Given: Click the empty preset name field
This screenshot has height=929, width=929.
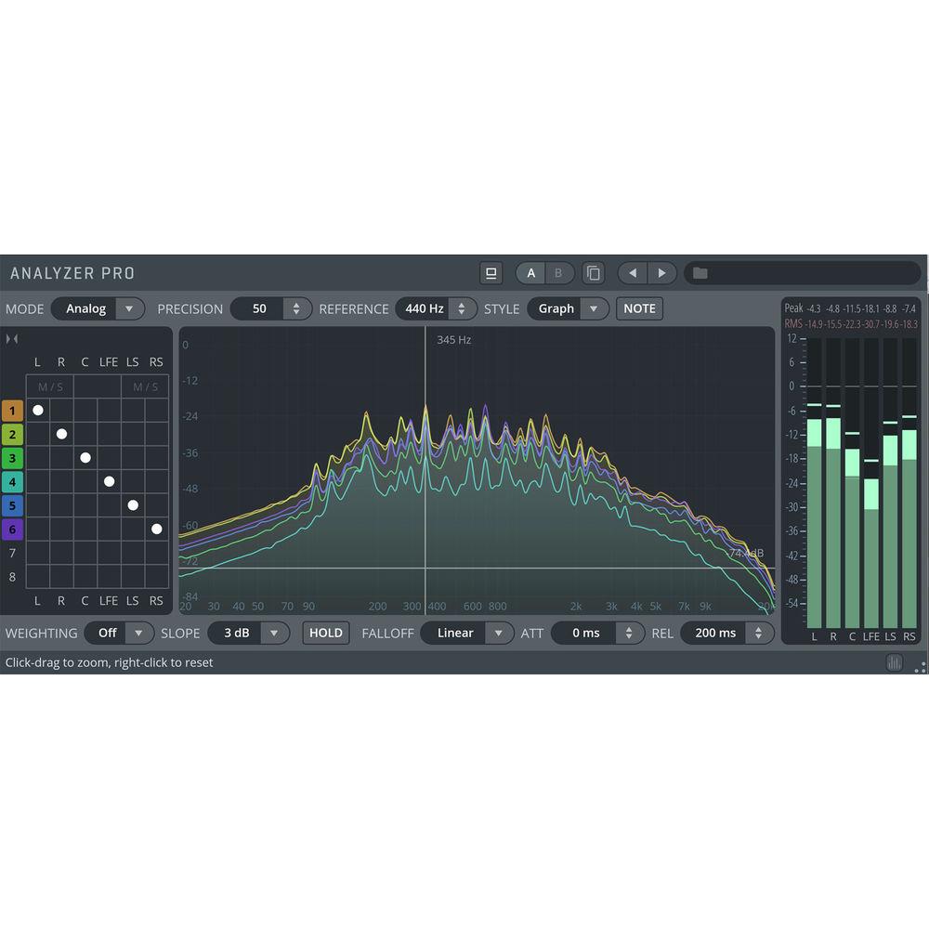Looking at the screenshot, I should click(x=808, y=273).
